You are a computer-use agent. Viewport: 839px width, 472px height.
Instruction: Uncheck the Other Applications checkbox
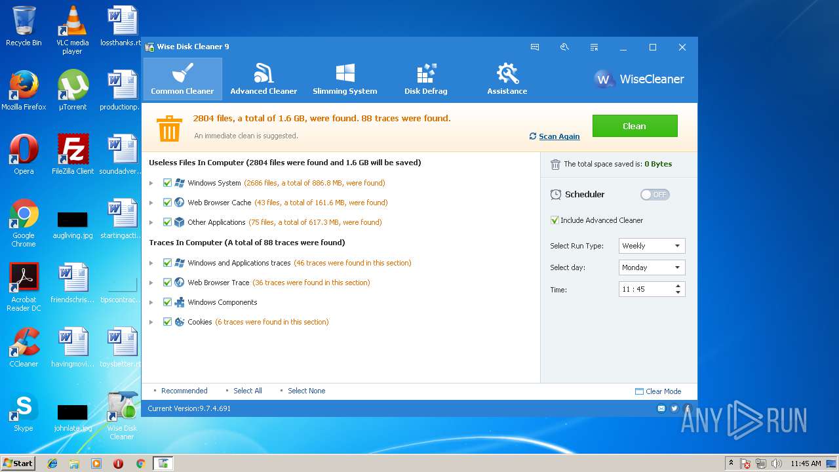(167, 222)
